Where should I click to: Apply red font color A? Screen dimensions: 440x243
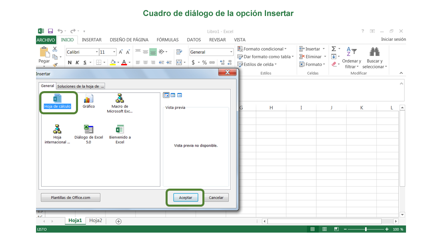124,62
